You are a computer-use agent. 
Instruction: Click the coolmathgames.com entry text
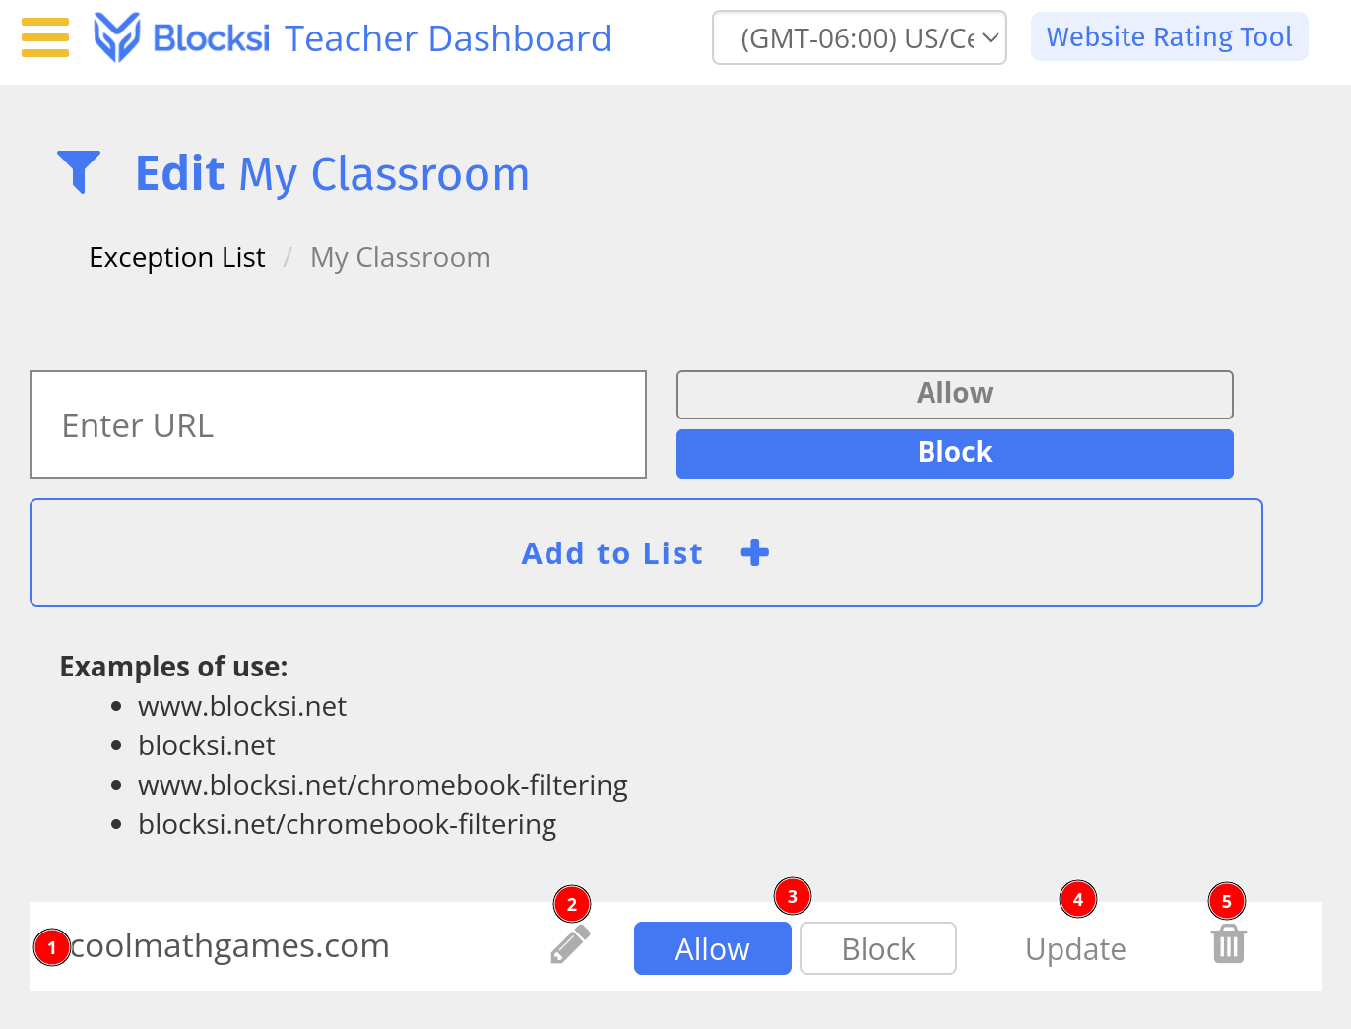(230, 945)
